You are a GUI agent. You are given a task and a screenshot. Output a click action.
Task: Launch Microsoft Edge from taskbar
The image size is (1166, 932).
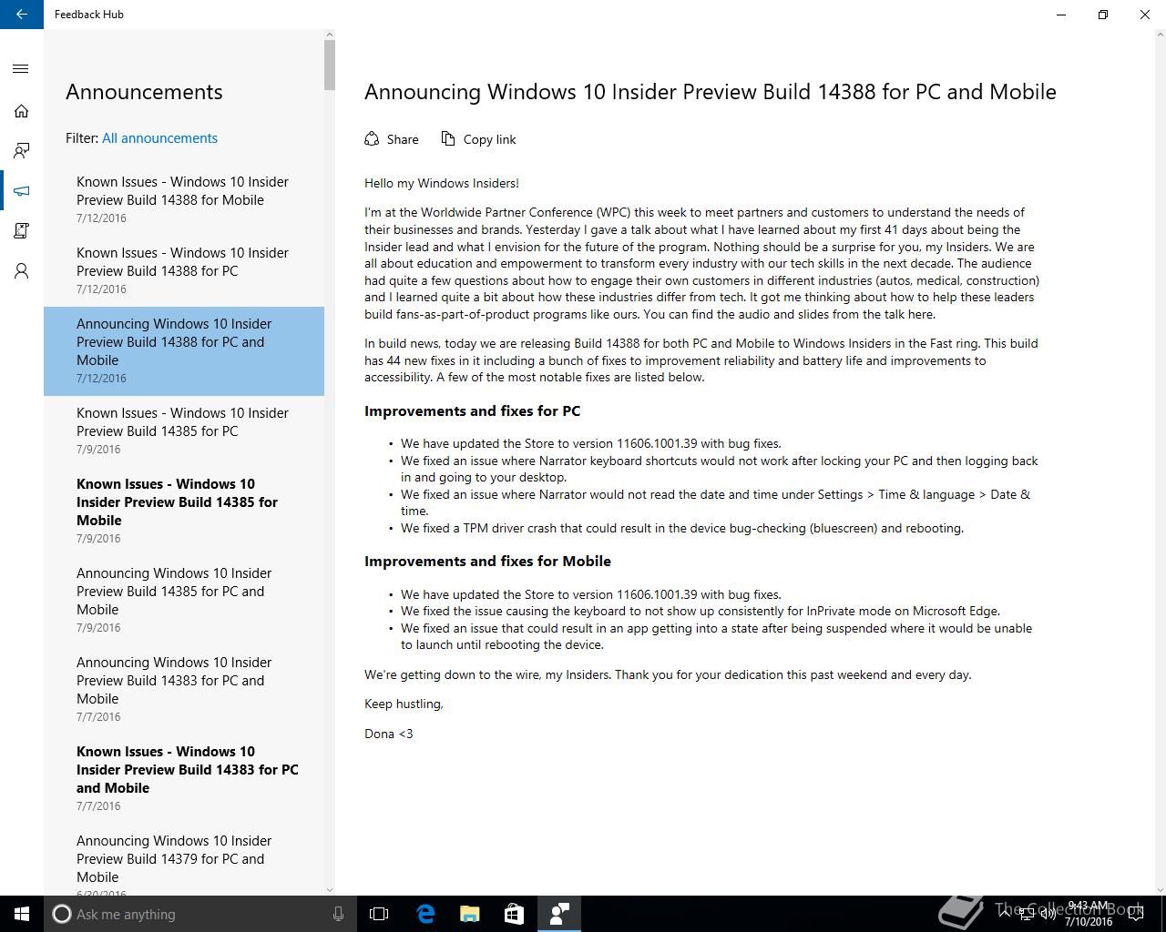pyautogui.click(x=425, y=914)
